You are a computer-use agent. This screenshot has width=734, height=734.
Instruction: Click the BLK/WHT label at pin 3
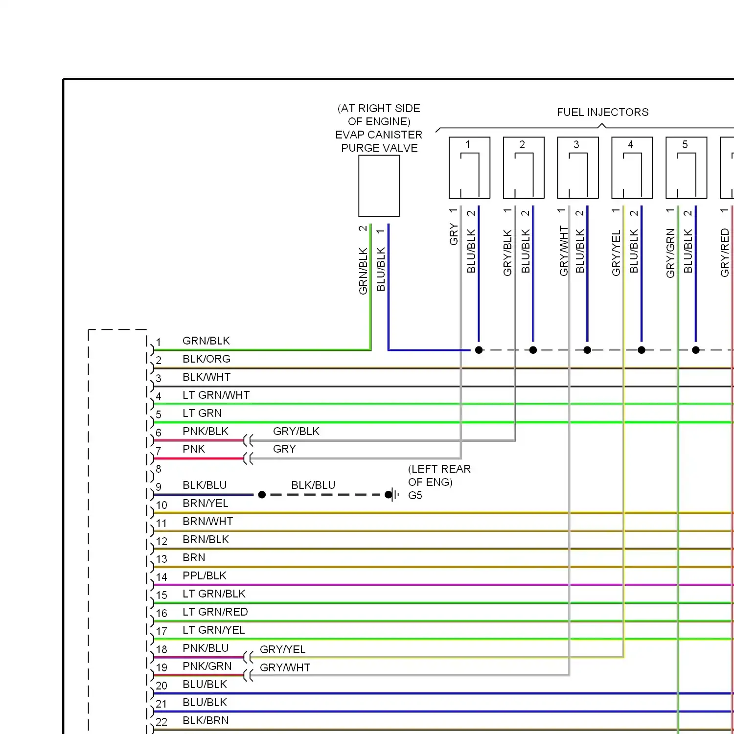click(206, 377)
